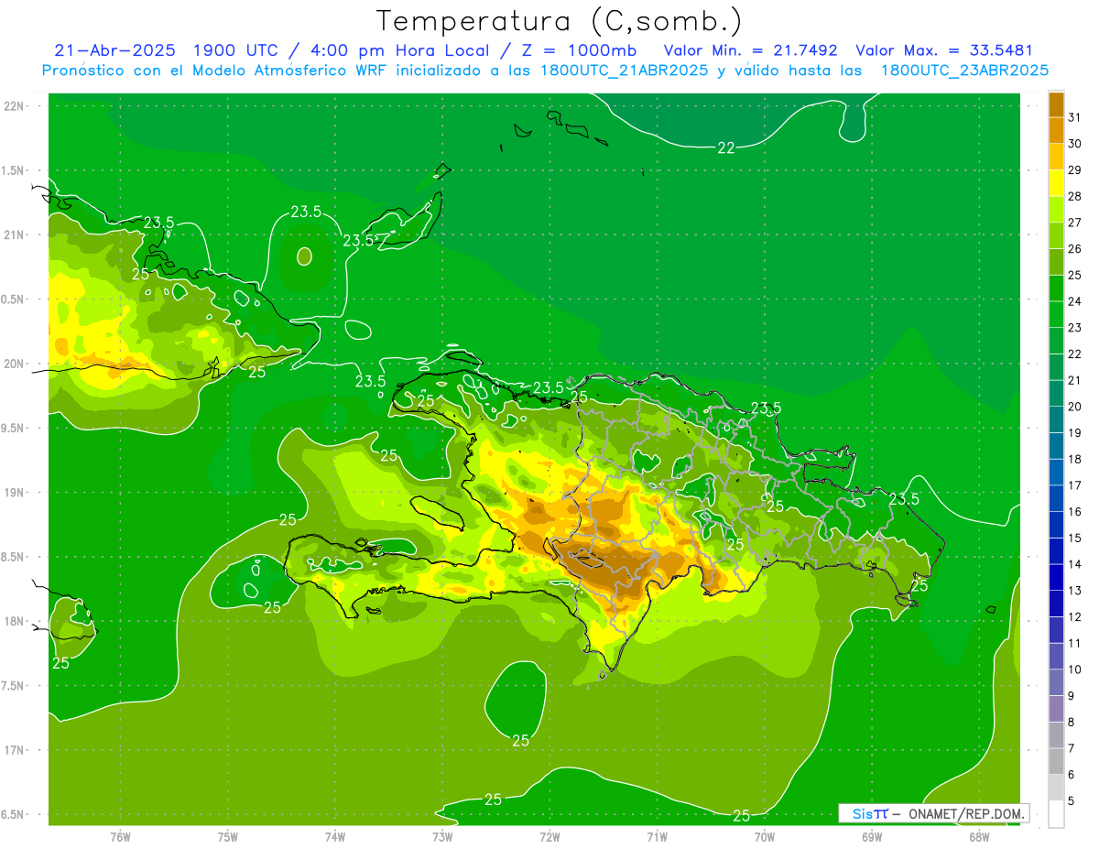Pick the yellow legend swatch between 28 and 29
1099x849 pixels.
tap(1056, 183)
